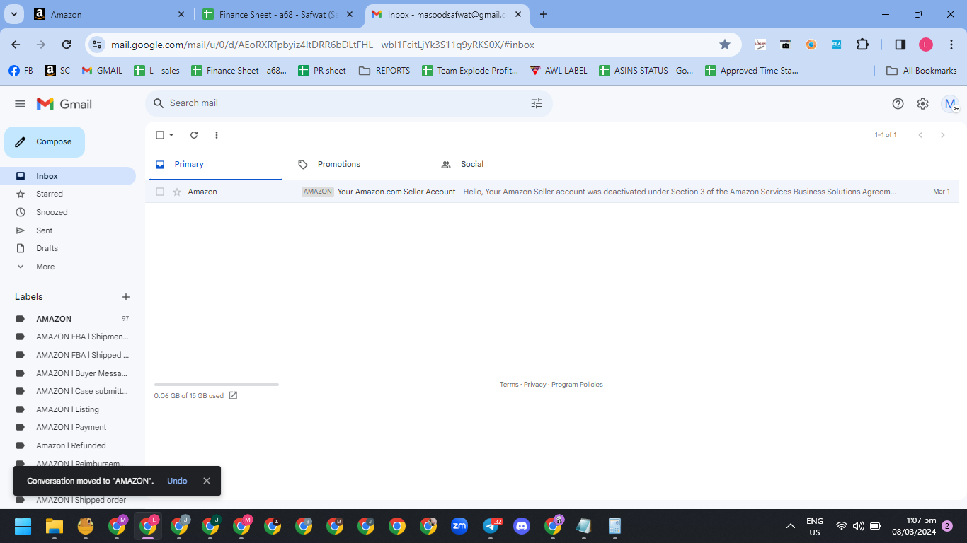Open search options filter icon
The image size is (967, 543).
(x=537, y=103)
